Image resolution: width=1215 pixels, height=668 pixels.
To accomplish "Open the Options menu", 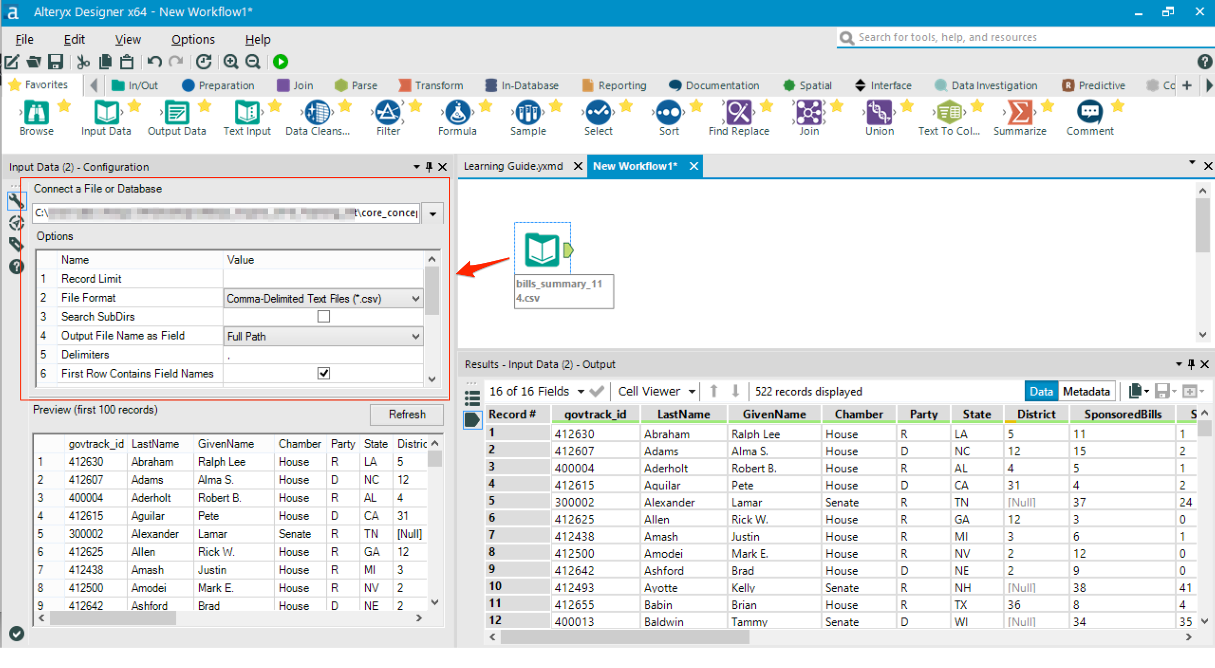I will coord(193,39).
